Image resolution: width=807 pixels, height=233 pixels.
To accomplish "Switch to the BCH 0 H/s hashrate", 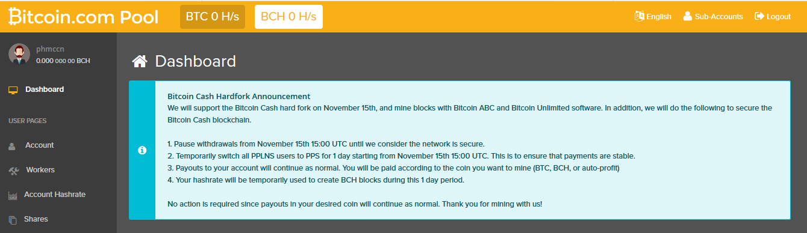I will coord(288,17).
